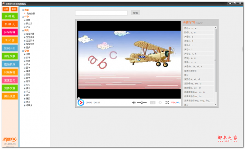This screenshot has width=245, height=149.
Task: Select 美术 in the tree
Action: tap(28, 88)
